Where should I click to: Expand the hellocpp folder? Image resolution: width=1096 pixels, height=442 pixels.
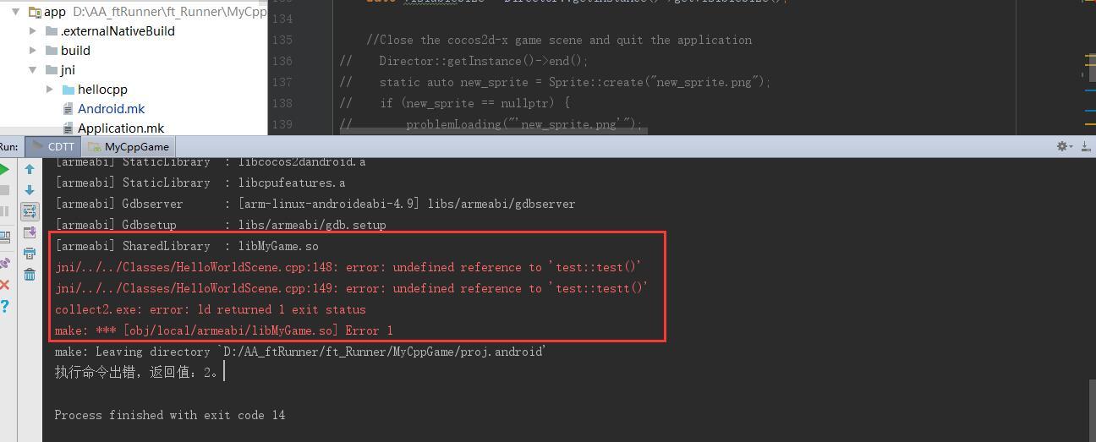click(x=51, y=89)
